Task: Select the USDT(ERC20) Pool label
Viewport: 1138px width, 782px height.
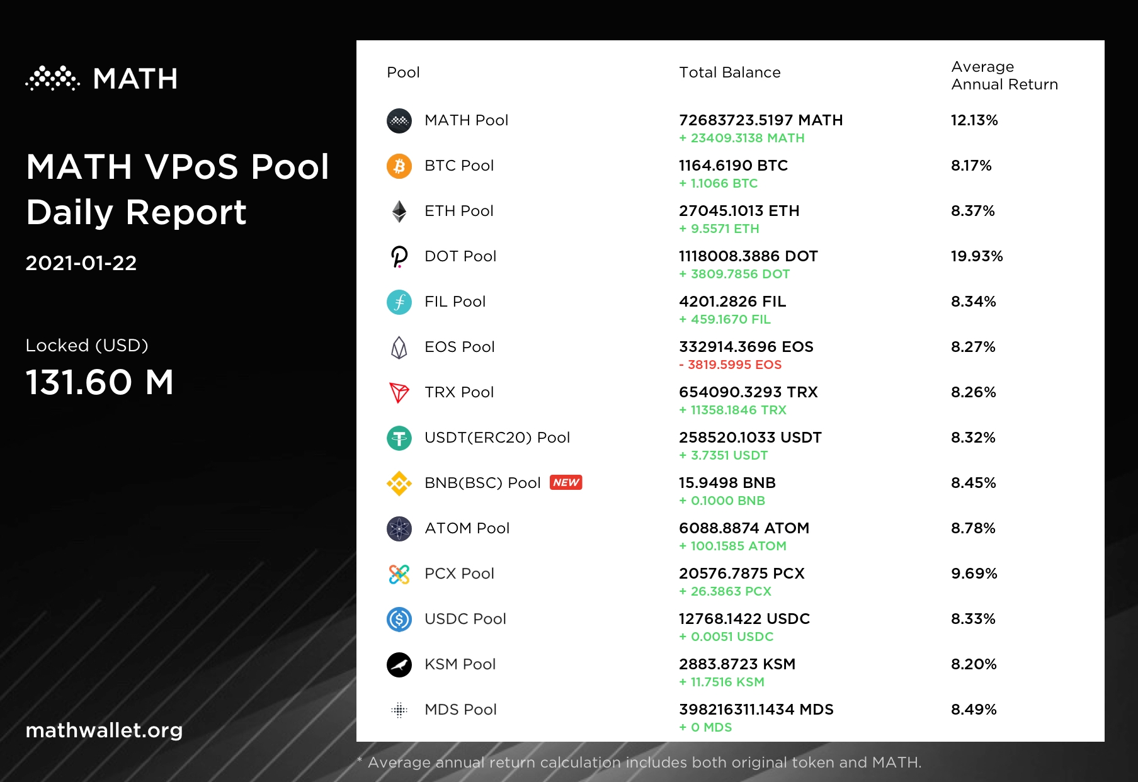Action: [497, 438]
